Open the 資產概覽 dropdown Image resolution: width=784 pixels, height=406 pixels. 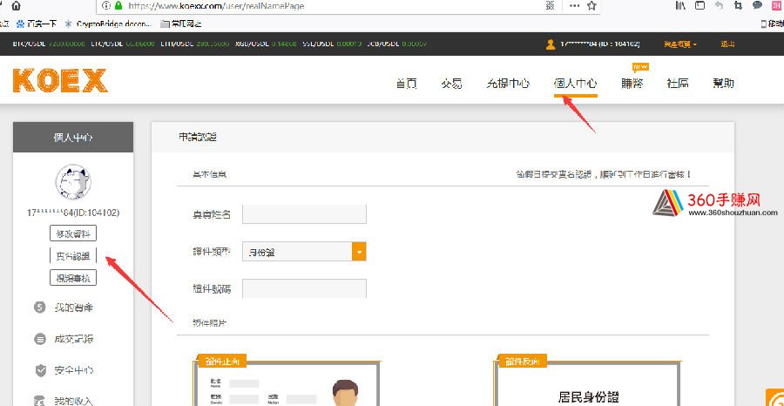coord(680,44)
